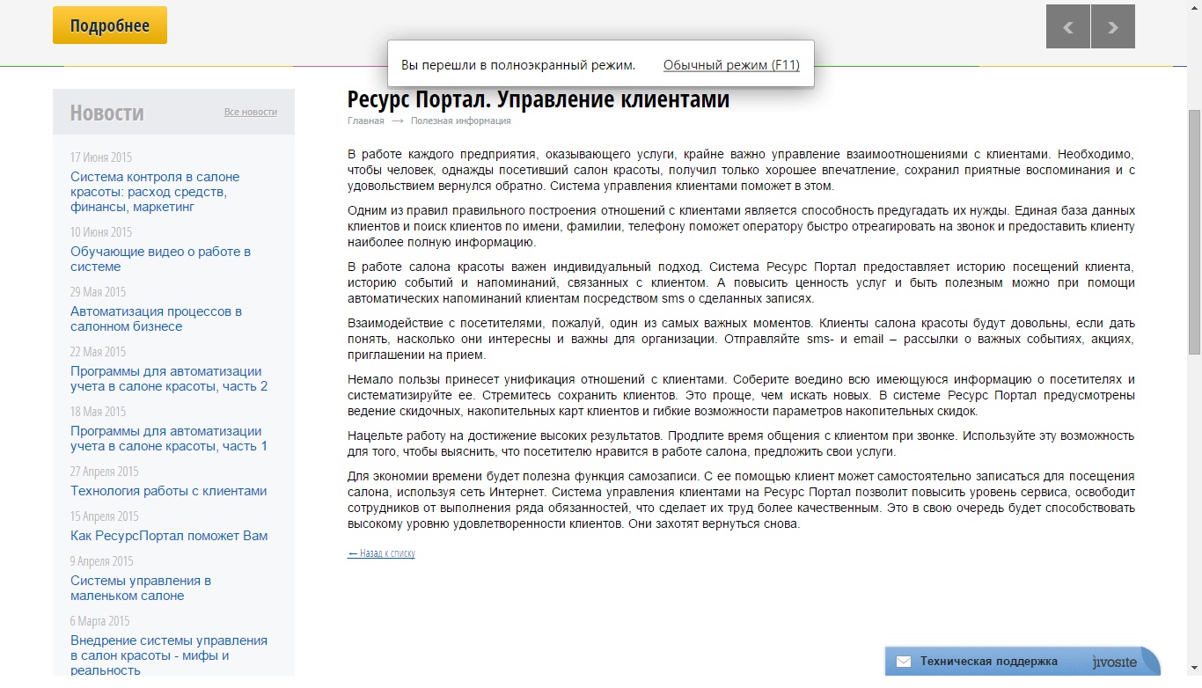This screenshot has height=688, width=1202.
Task: Click the date 27 Апреля 2015
Action: click(x=105, y=472)
